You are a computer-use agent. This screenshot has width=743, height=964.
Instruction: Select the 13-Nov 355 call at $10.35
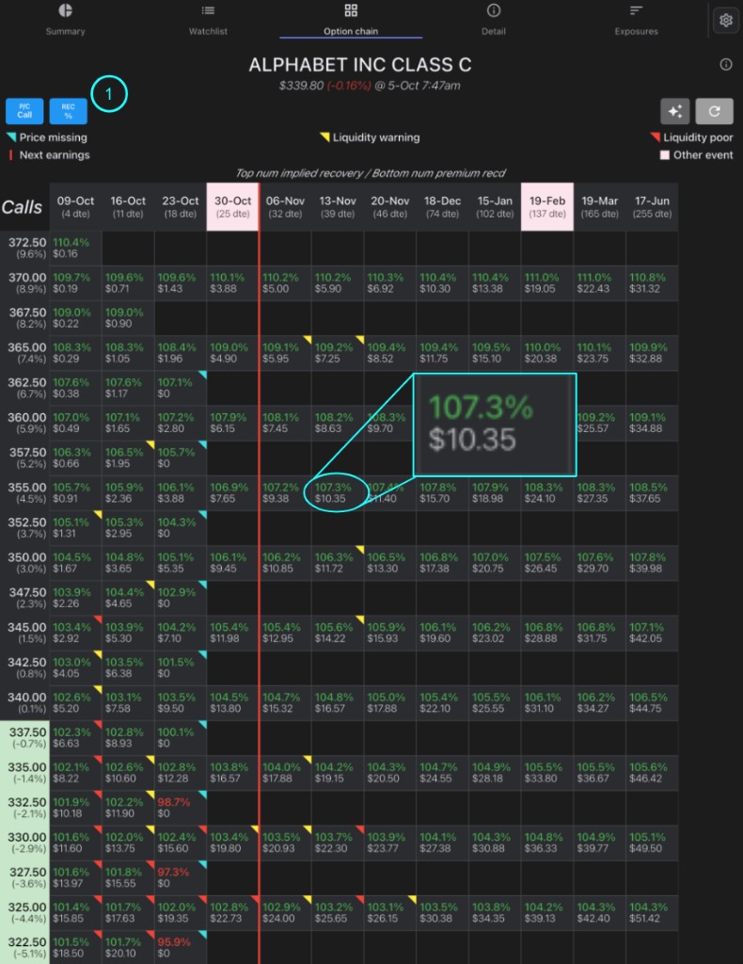(x=337, y=492)
